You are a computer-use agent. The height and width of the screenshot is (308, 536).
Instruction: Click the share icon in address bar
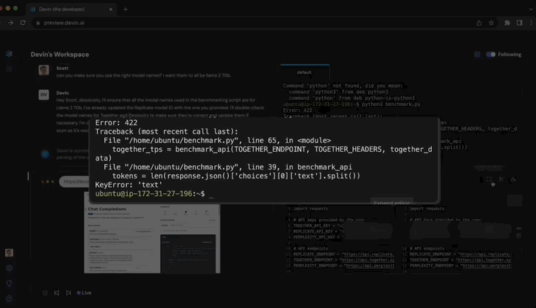pos(478,23)
